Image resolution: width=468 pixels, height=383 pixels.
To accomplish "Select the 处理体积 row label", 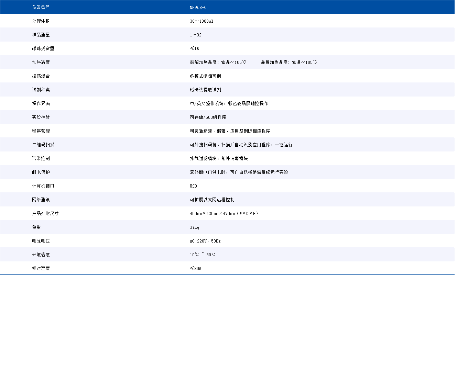I will point(41,21).
